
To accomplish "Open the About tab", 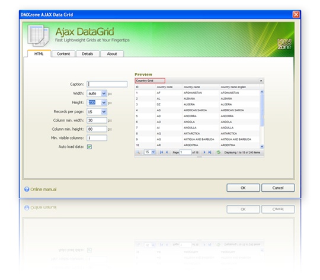I will point(112,54).
